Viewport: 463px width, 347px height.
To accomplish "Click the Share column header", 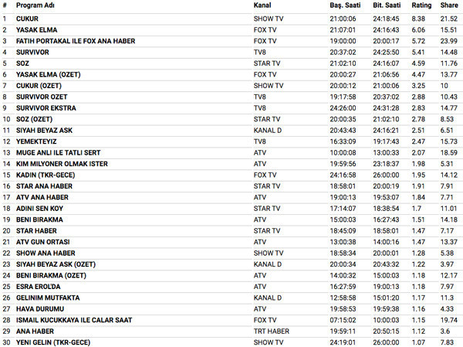I will coord(448,5).
